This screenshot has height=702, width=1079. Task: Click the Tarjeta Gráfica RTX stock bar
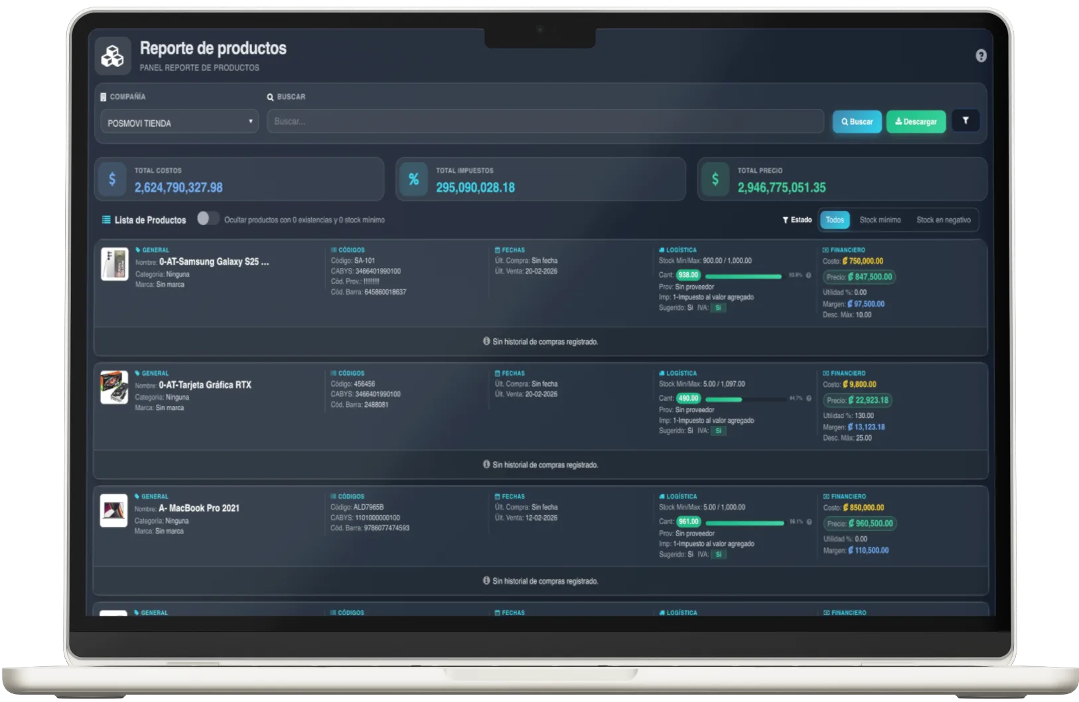click(744, 399)
